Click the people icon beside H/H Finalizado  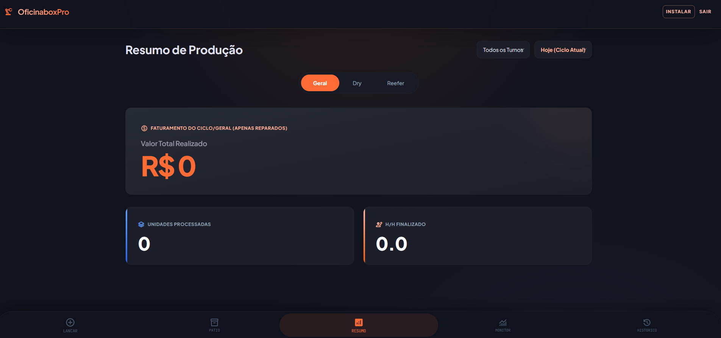379,224
